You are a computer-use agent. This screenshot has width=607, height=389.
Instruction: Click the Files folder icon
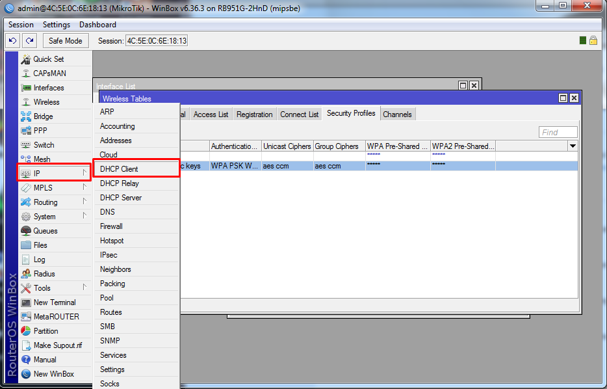(26, 245)
